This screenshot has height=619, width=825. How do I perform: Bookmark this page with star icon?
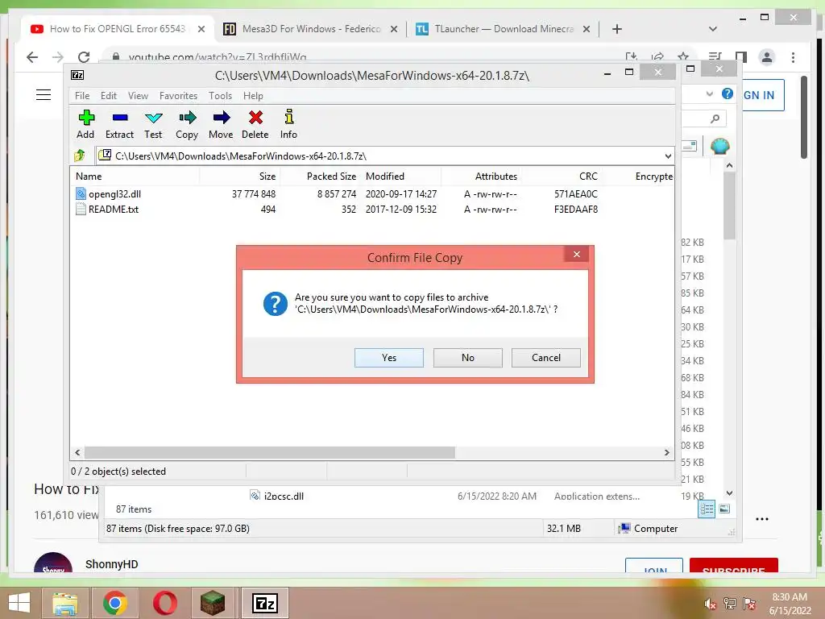pyautogui.click(x=683, y=57)
